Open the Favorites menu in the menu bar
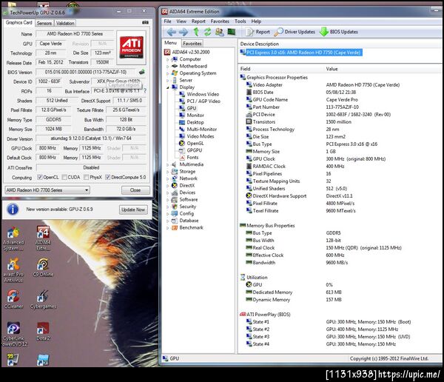 [x=220, y=21]
